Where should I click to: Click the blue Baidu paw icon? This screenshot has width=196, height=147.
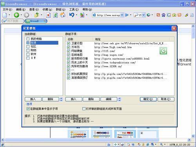pos(163,15)
